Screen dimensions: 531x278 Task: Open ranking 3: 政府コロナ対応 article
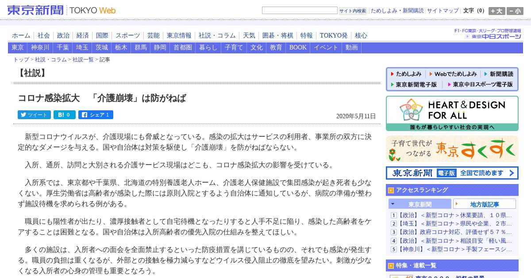(x=455, y=232)
